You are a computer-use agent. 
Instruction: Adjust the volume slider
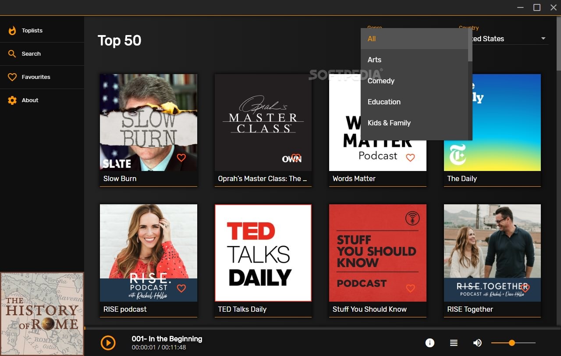tap(513, 343)
